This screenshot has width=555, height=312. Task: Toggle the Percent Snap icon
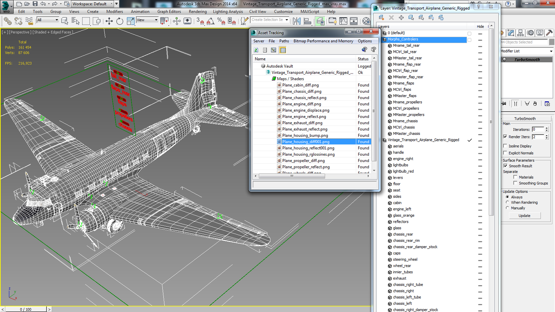pos(221,21)
